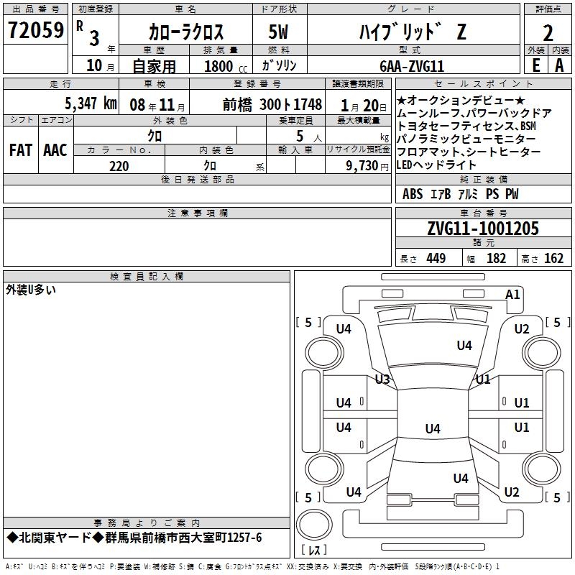Select the vehicle history value 自家用
575x575 pixels.
point(154,66)
